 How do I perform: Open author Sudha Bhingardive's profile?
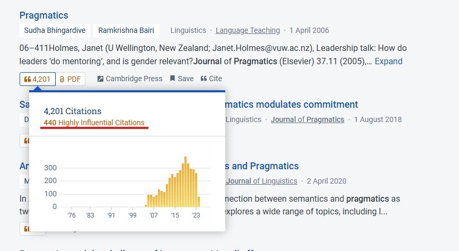pyautogui.click(x=55, y=30)
